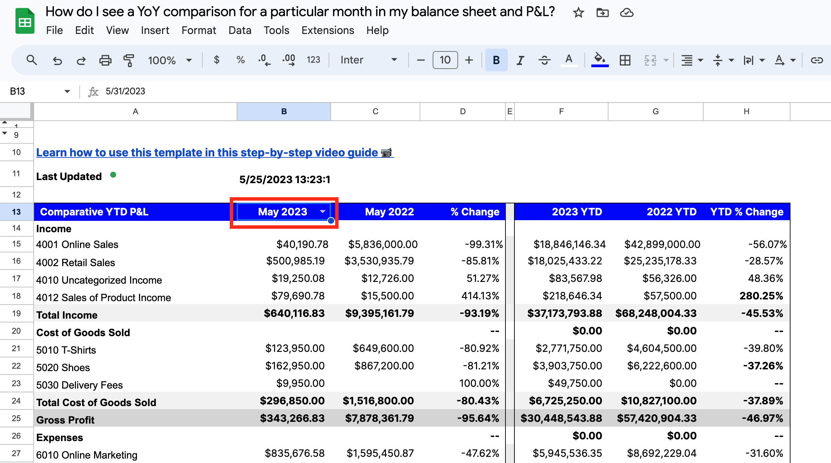Screen dimensions: 831x463
Task: Open the Format menu
Action: 199,31
